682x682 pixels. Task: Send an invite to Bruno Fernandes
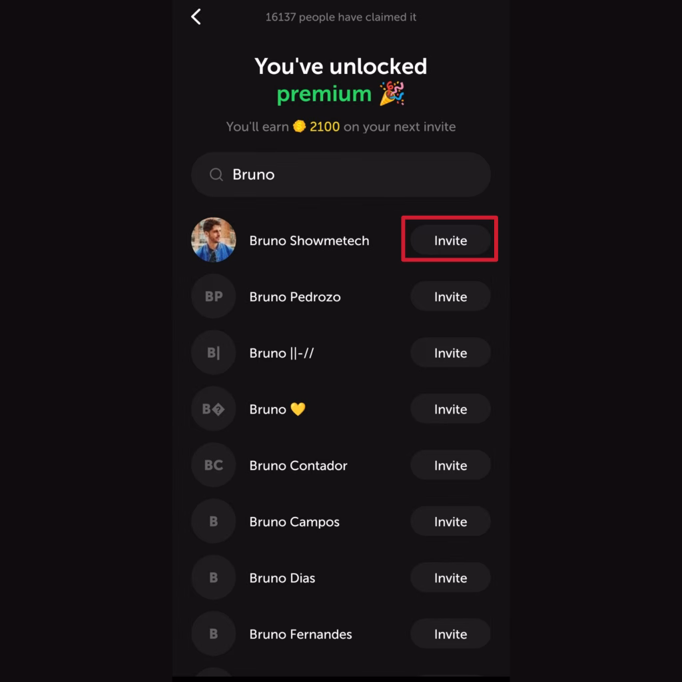click(x=450, y=634)
